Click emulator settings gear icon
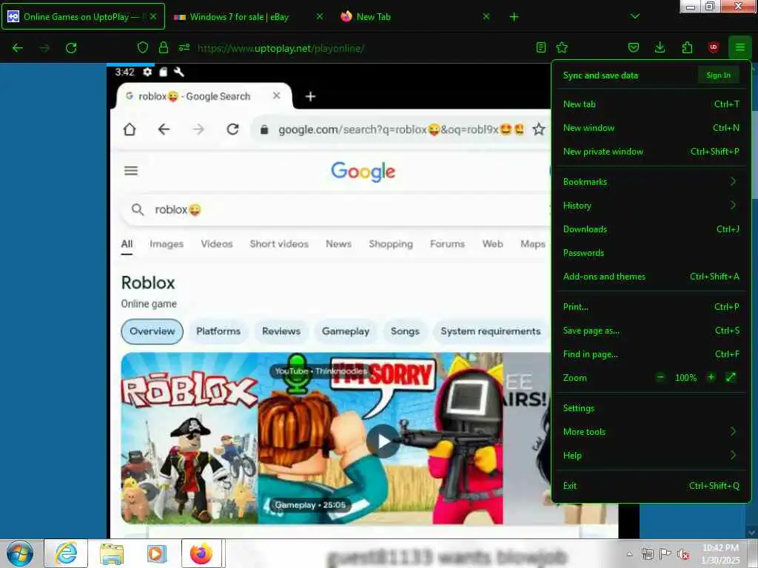The width and height of the screenshot is (758, 568). tap(147, 72)
